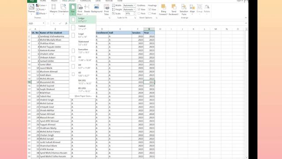Open the Selection Pane

tap(184, 10)
